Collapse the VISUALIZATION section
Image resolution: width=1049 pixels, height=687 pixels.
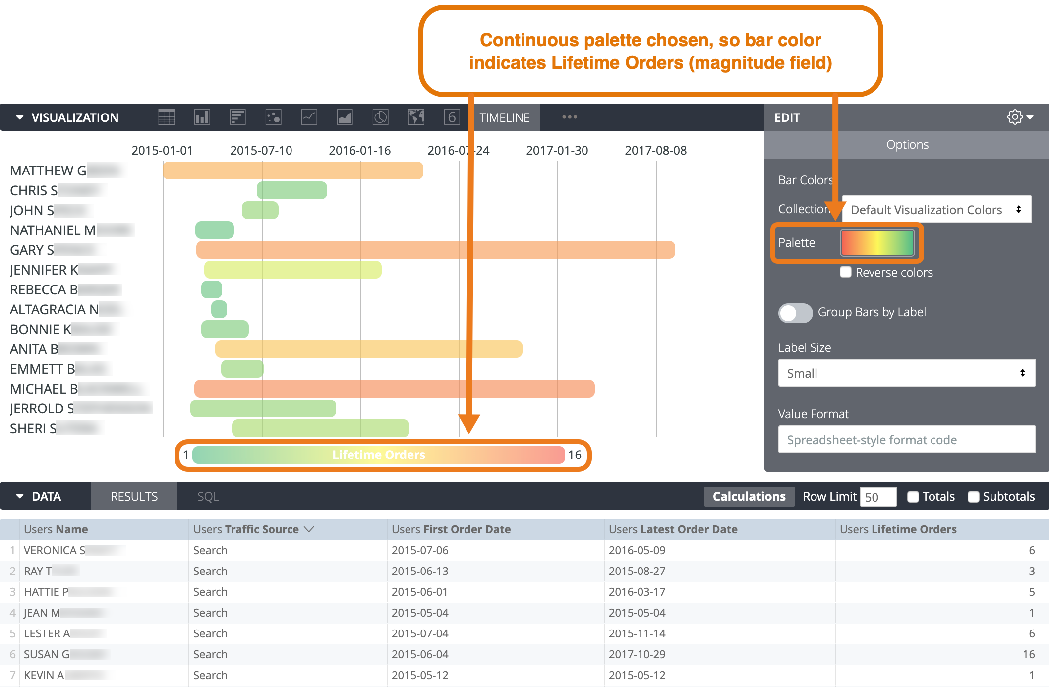(20, 117)
